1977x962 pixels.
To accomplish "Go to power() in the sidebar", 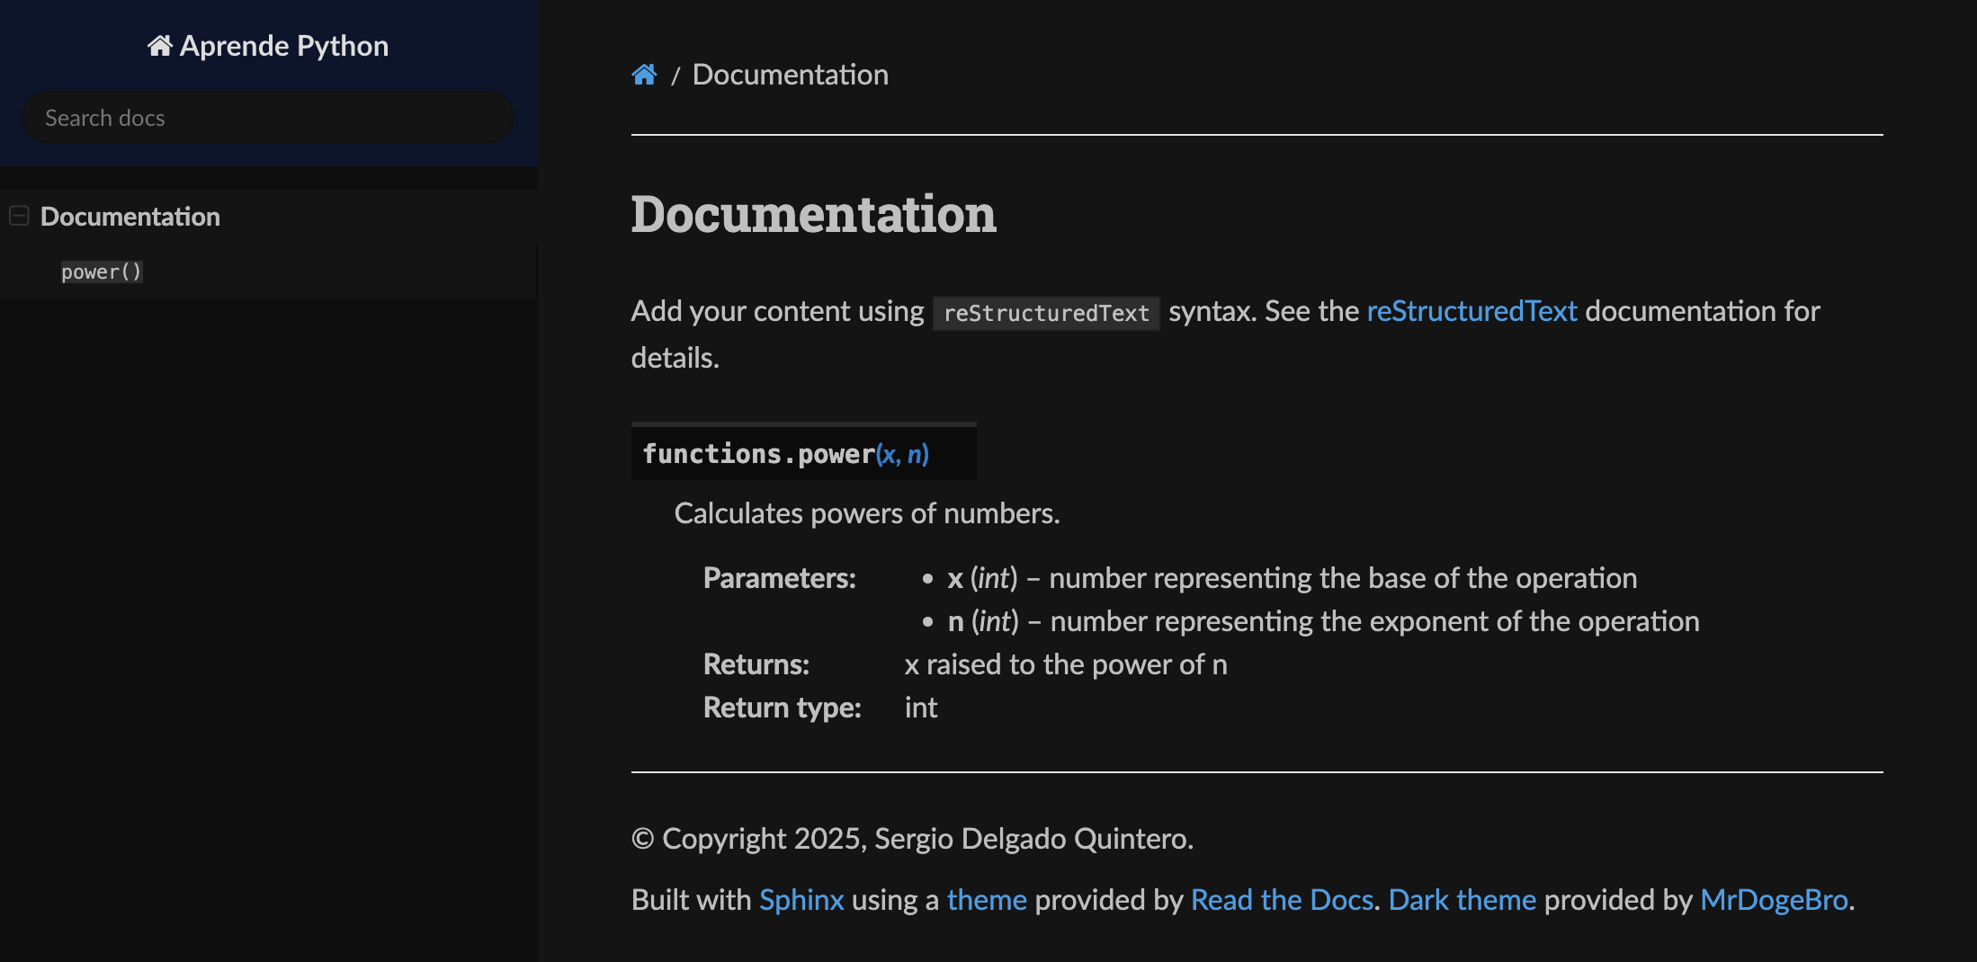I will click(x=101, y=272).
